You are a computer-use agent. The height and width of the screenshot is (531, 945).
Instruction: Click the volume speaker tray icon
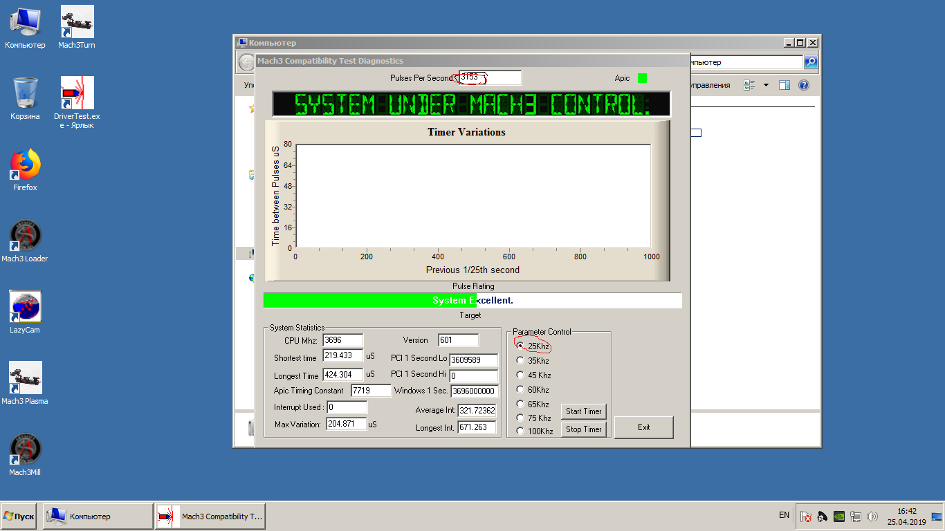pyautogui.click(x=872, y=516)
